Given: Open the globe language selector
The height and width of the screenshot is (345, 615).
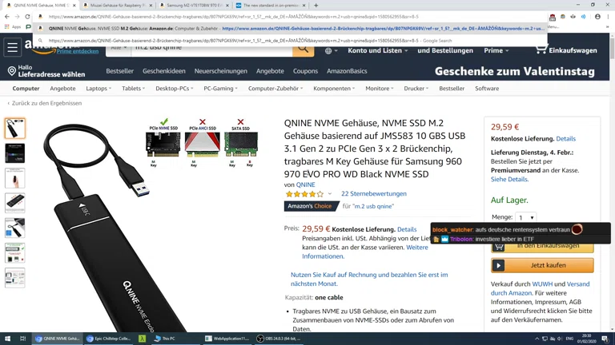Looking at the screenshot, I should click(331, 50).
